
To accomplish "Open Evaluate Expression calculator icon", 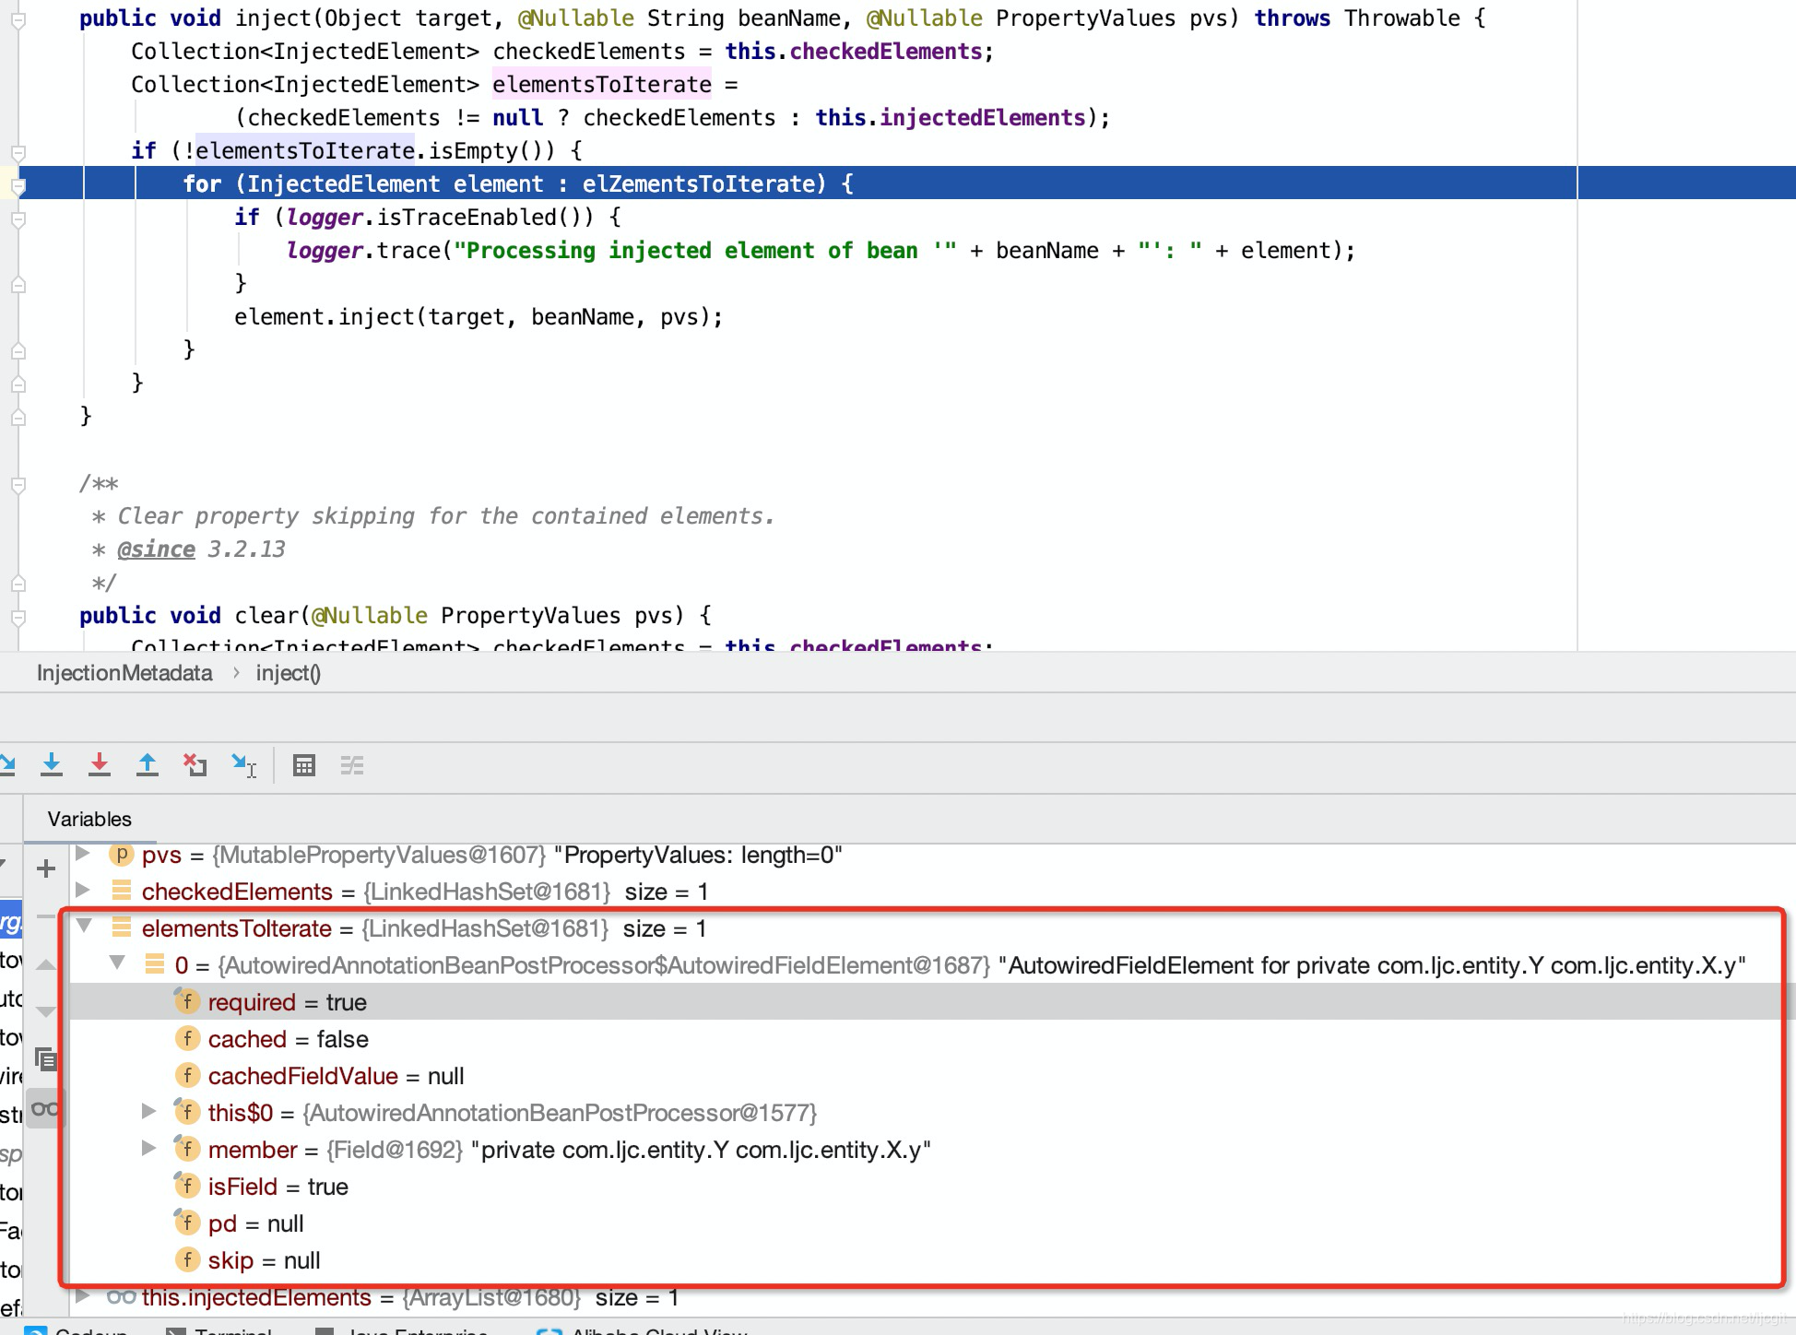I will pos(303,764).
